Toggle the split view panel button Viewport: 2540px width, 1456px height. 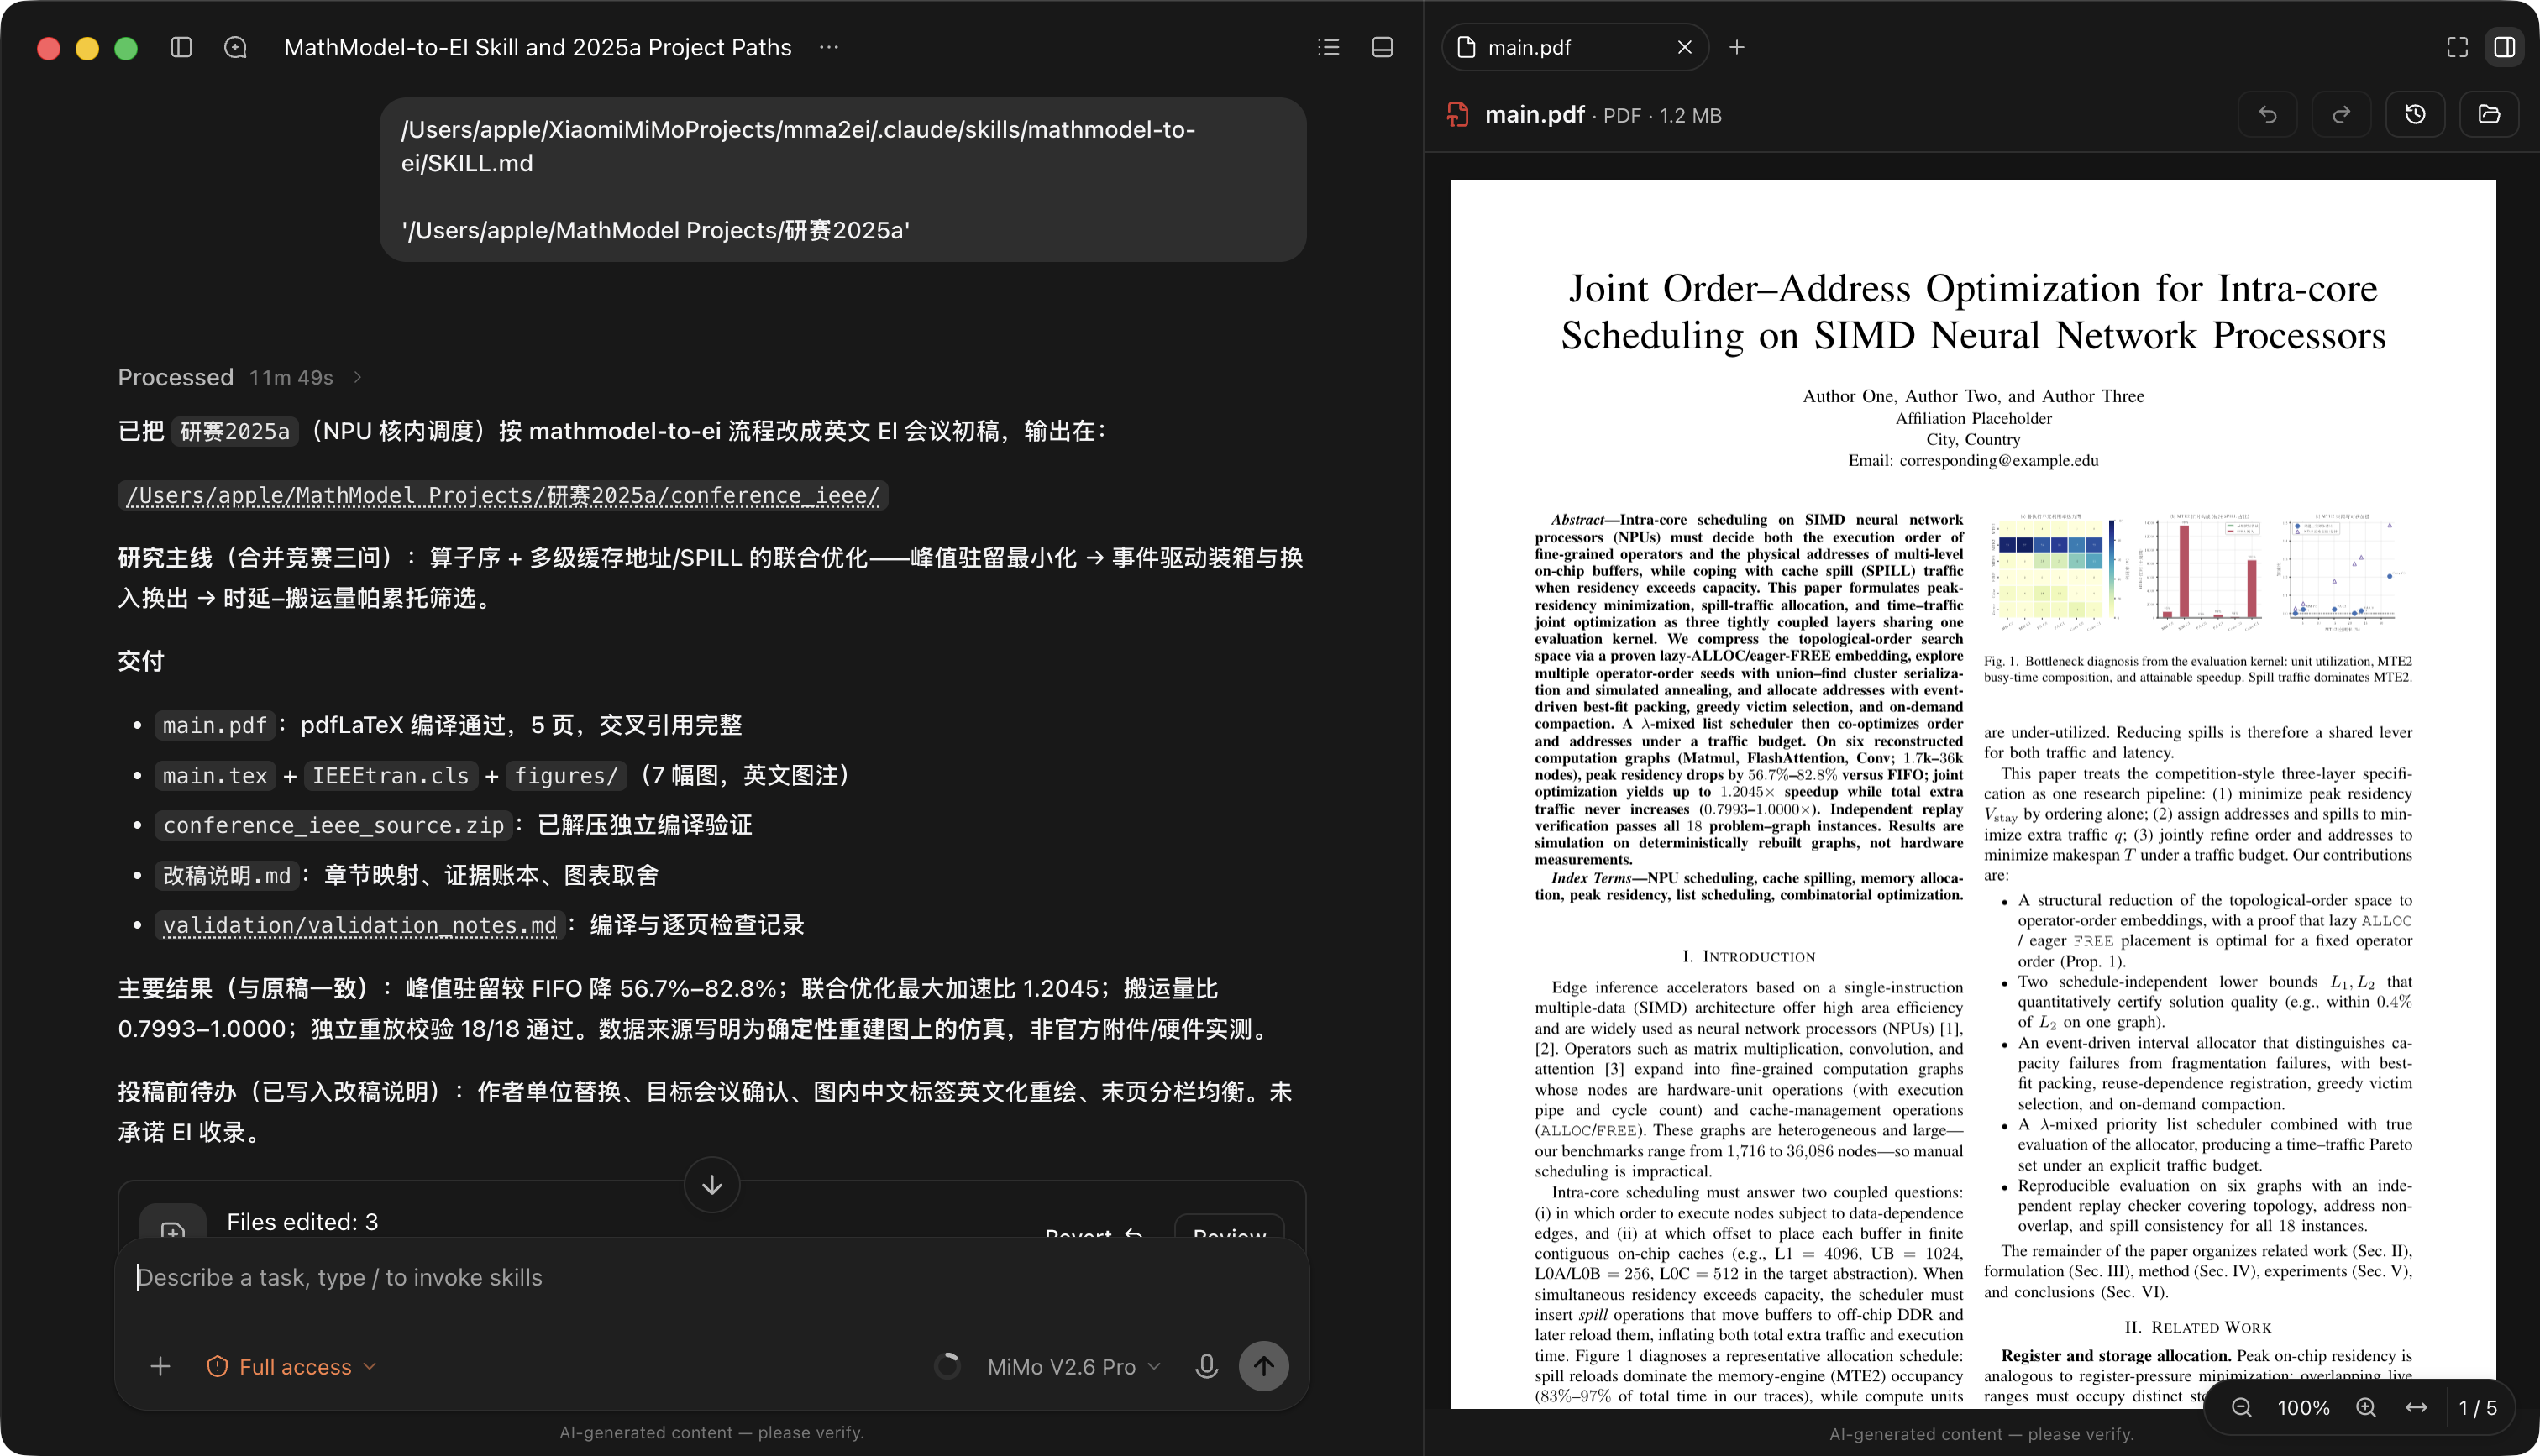pos(2505,47)
